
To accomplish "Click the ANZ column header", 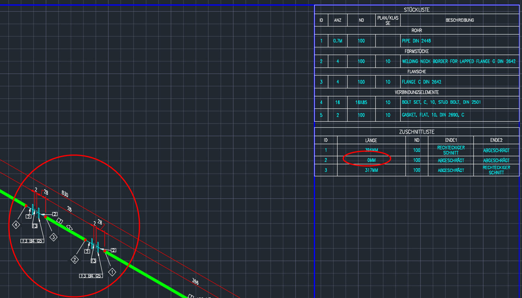I will [338, 20].
